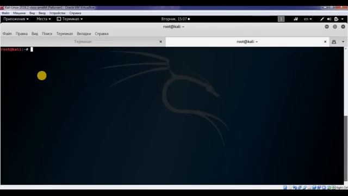This screenshot has width=348, height=196.
Task: Open the terminal's Вкладки menu
Action: (84, 34)
